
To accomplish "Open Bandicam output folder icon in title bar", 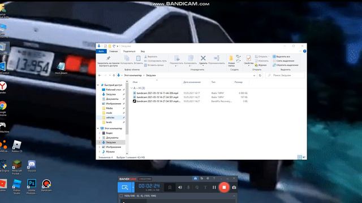I will [202, 178].
